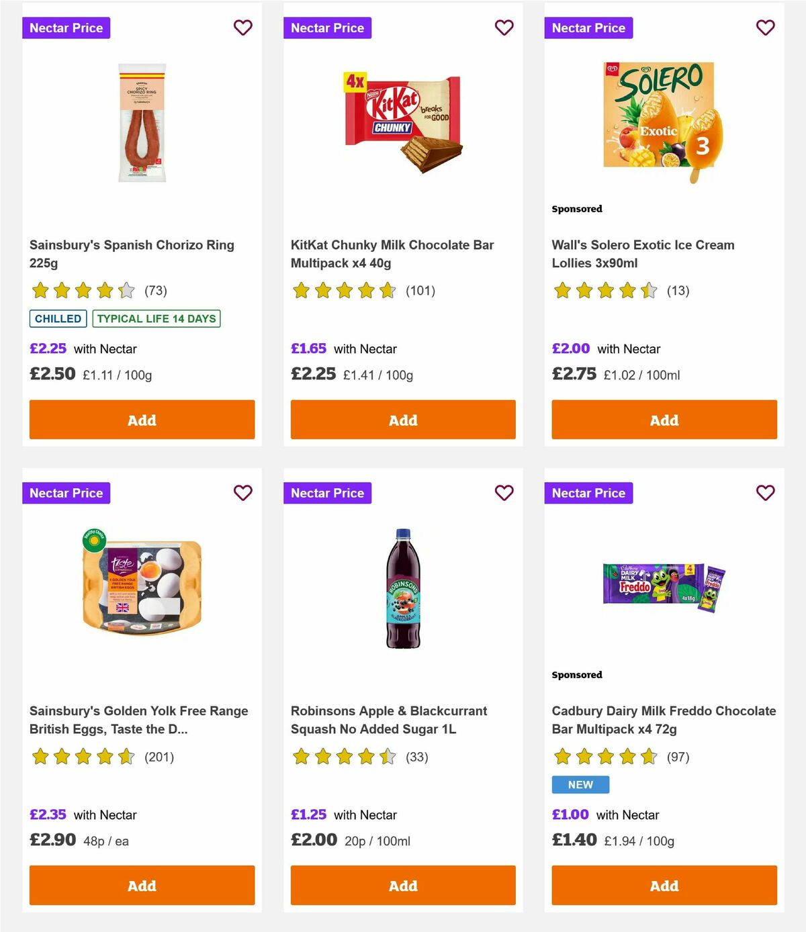Favourite the Robinsons Apple & Blackcurrant squash
Screen dimensions: 806x932
504,492
